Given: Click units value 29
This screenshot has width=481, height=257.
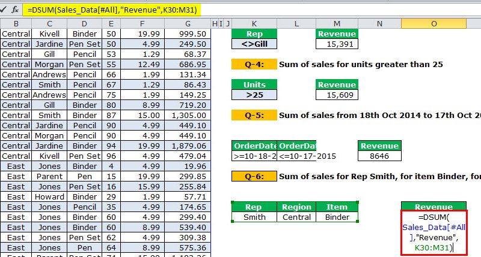Looking at the screenshot, I should 111,197.
